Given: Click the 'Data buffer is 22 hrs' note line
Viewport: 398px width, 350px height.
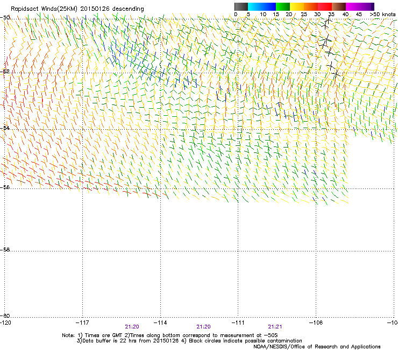Looking at the screenshot, I should (x=189, y=341).
